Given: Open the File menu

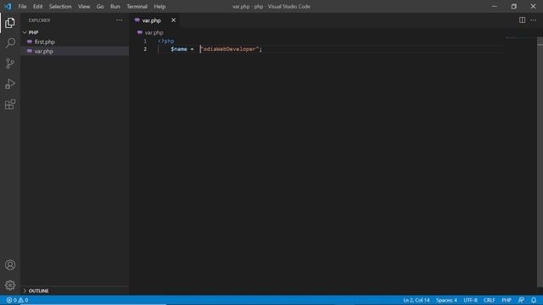Looking at the screenshot, I should [22, 7].
